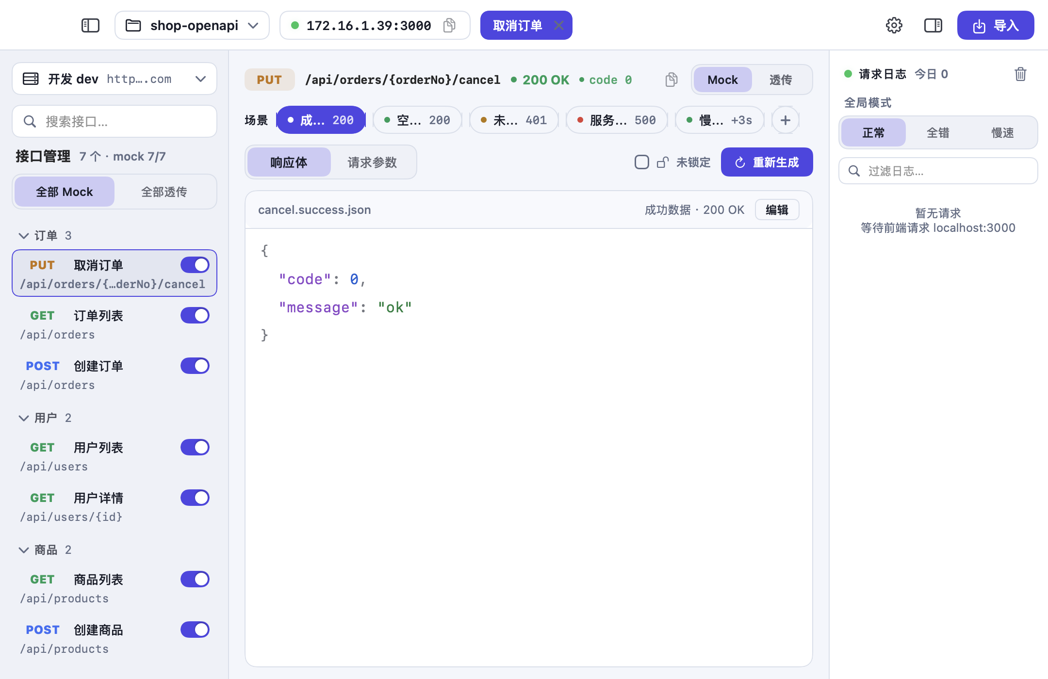This screenshot has width=1048, height=679.
Task: Select the 慢… +3s scenario chip
Action: coord(720,120)
